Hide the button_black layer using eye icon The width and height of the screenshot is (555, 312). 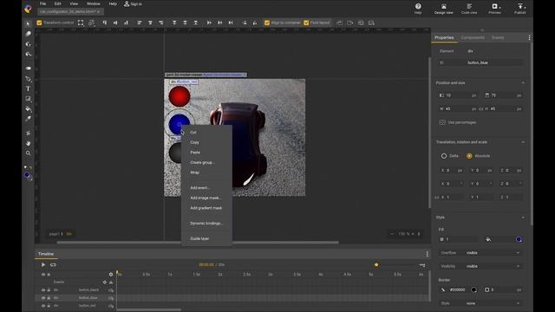(x=43, y=290)
